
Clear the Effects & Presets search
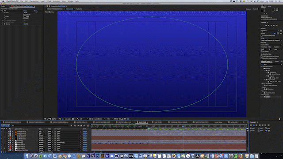[281, 64]
